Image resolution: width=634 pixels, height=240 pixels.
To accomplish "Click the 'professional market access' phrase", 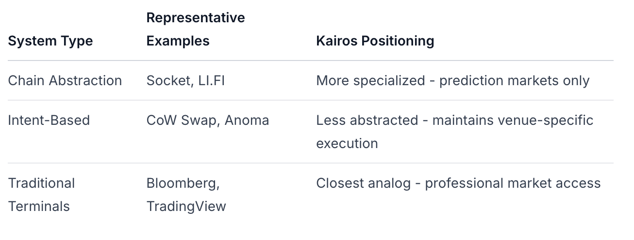I will click(513, 183).
